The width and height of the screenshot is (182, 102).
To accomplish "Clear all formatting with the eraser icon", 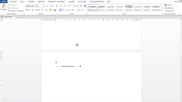I will tap(57, 6).
